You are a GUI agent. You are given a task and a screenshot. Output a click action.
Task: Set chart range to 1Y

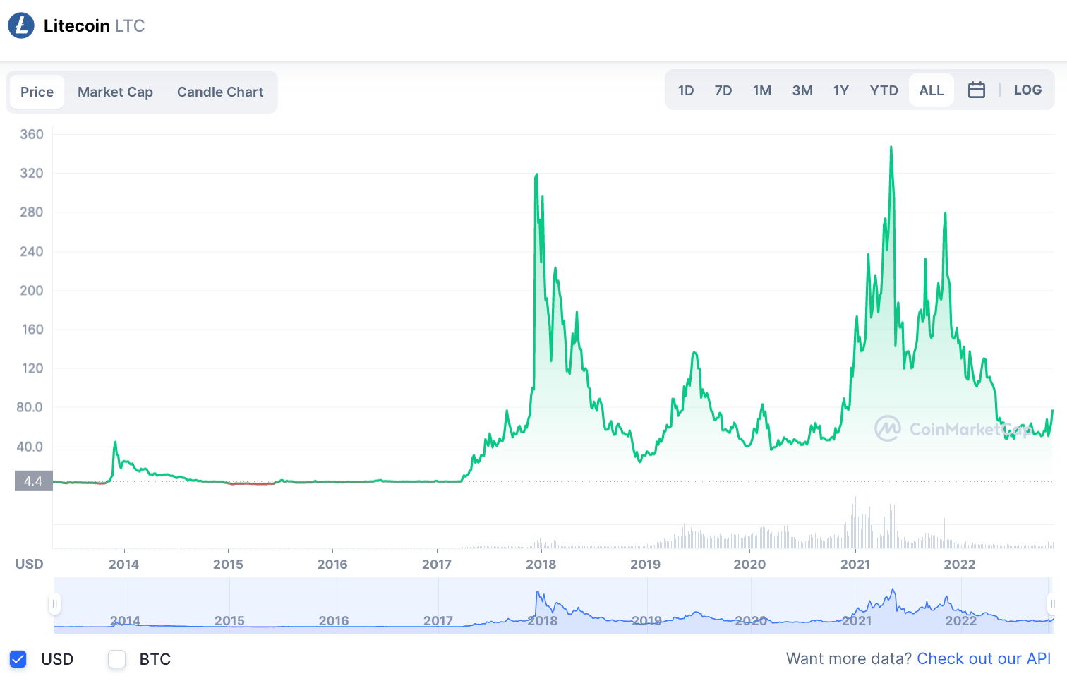(841, 90)
